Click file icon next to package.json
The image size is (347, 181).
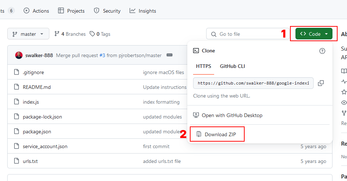coord(16,131)
